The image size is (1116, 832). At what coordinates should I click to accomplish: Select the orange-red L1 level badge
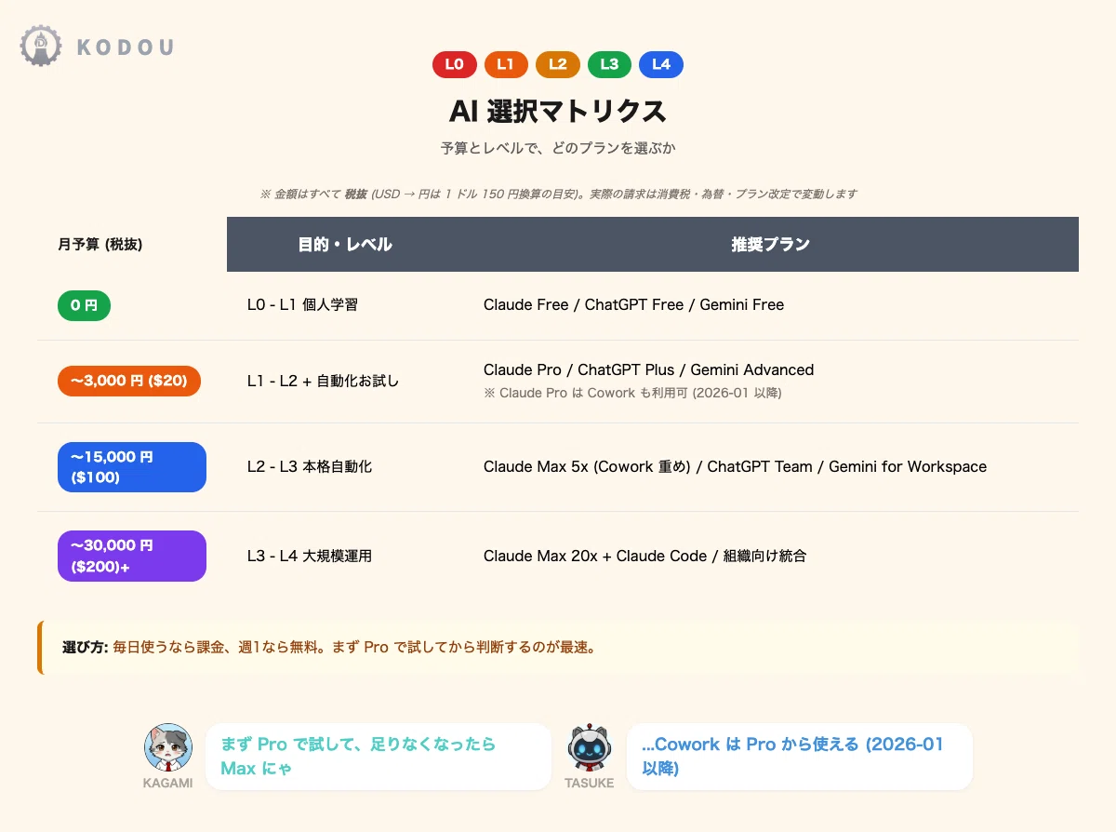tap(506, 64)
